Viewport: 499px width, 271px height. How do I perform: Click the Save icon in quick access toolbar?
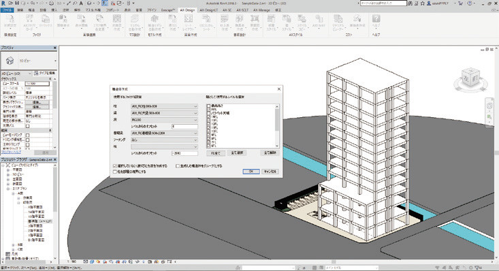click(x=17, y=3)
